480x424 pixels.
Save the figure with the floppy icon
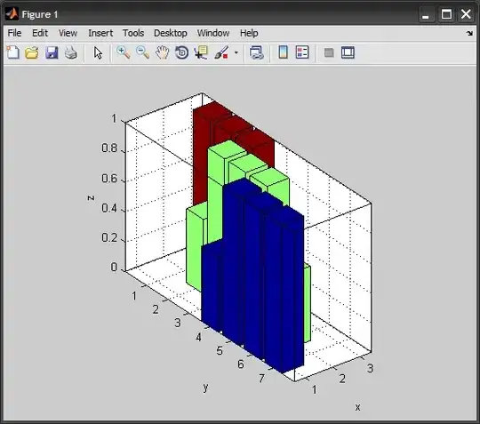(52, 52)
